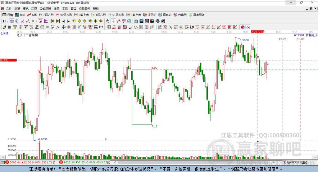The image size is (318, 172).
Task: Click the percent sign tool icon
Action: [170, 27]
